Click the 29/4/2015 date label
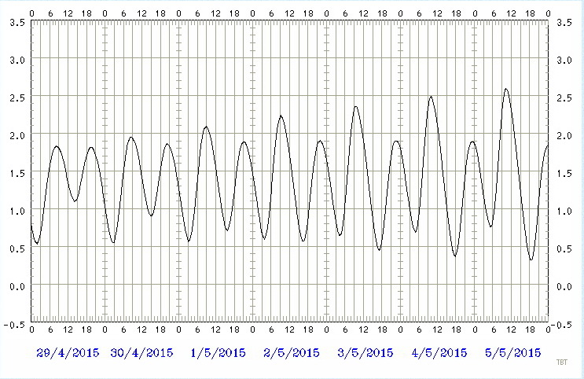584x379 pixels. [68, 352]
